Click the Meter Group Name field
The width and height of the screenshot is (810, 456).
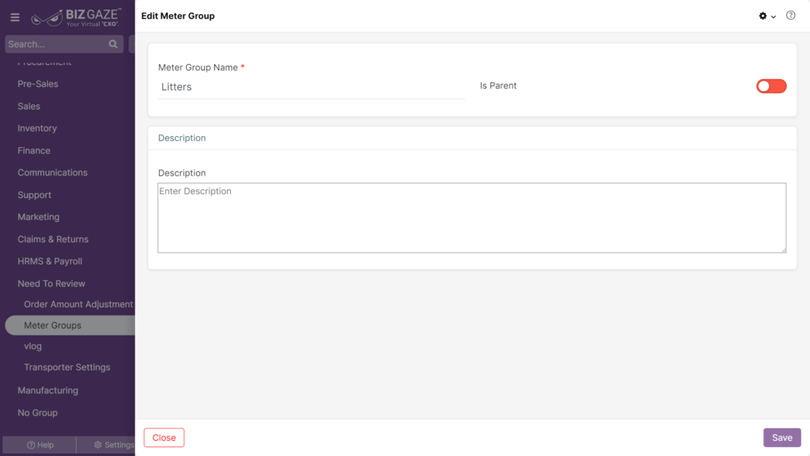point(312,87)
